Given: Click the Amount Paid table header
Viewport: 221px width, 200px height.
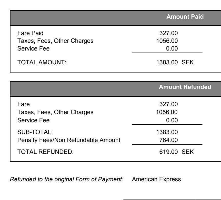Looking at the screenshot, I should [185, 17].
